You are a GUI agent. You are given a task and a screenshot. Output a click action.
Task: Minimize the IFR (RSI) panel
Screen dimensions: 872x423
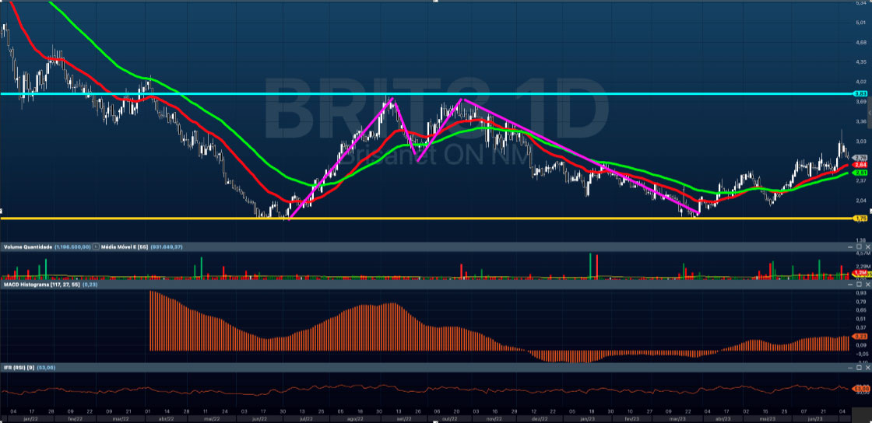tap(850, 368)
